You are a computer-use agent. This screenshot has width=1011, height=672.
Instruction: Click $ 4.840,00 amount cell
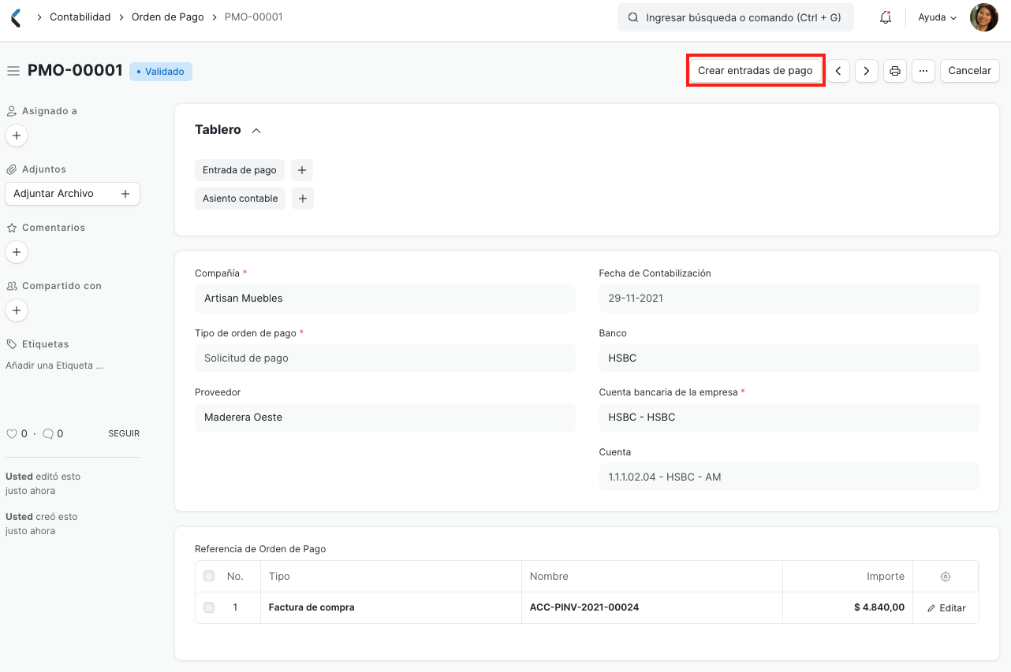pyautogui.click(x=848, y=608)
